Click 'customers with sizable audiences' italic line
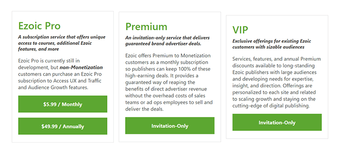 tap(268, 47)
